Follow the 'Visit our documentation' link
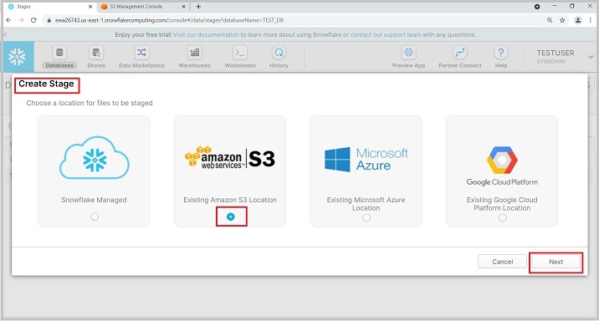 206,35
